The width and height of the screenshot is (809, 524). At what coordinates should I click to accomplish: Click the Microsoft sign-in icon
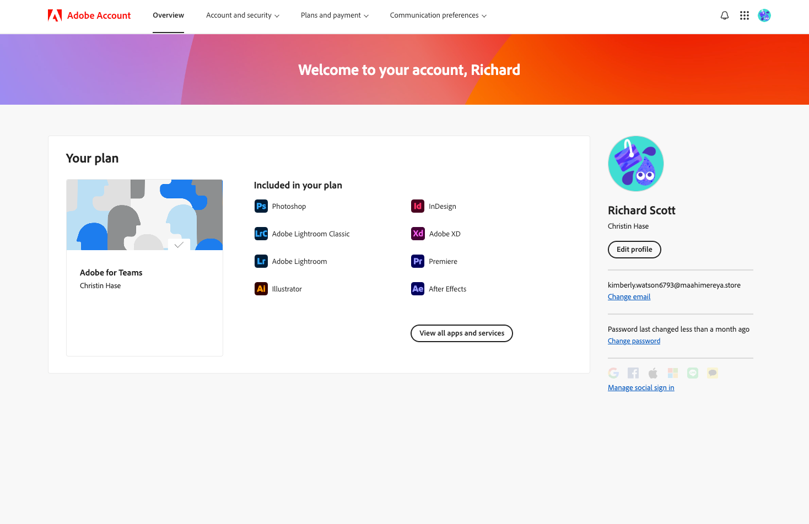point(673,373)
